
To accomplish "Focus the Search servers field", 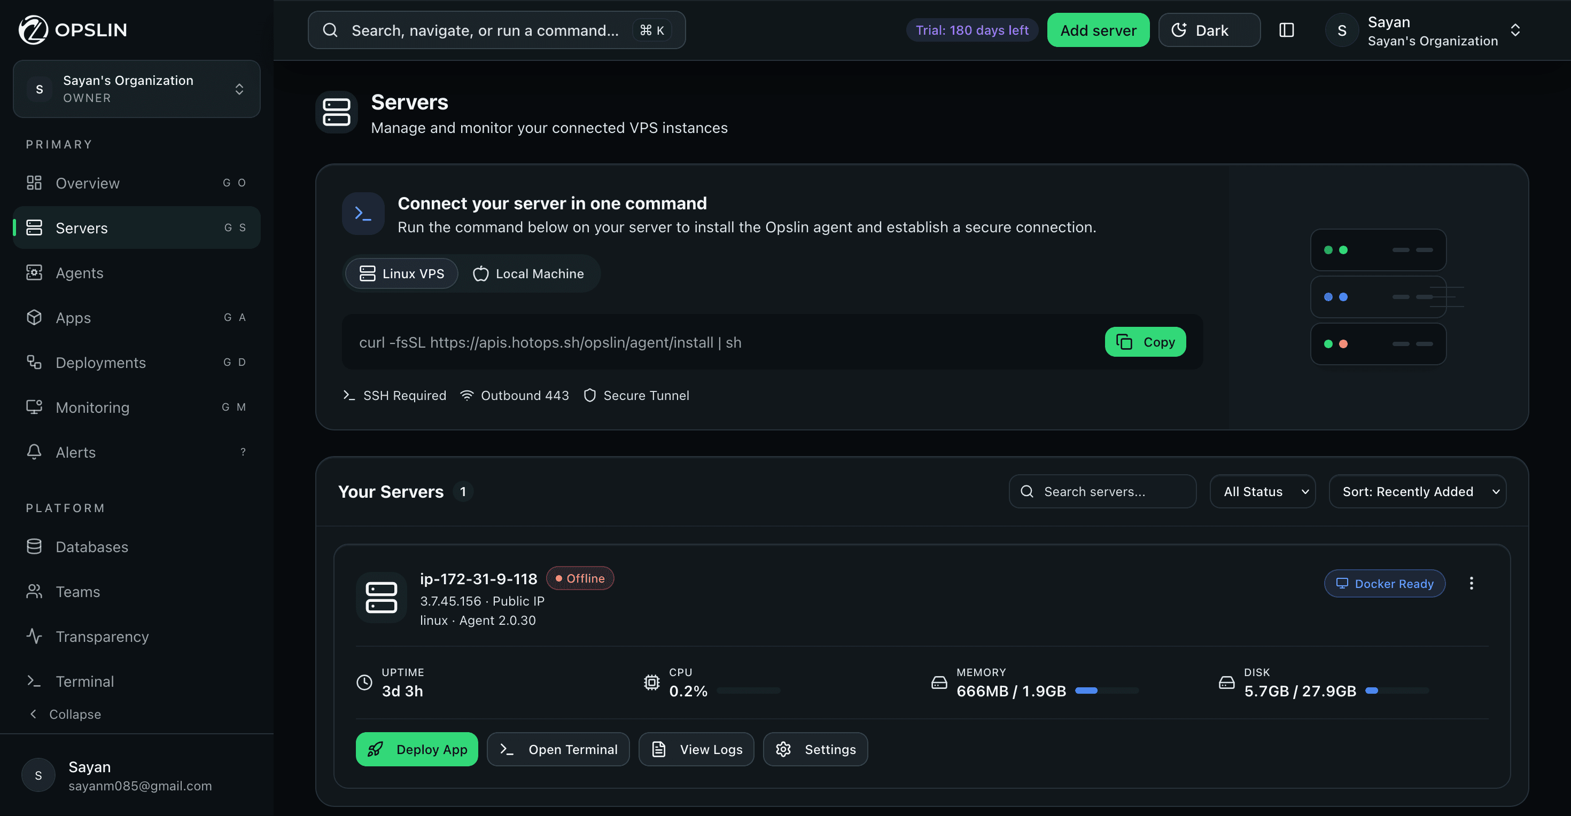I will pos(1102,491).
